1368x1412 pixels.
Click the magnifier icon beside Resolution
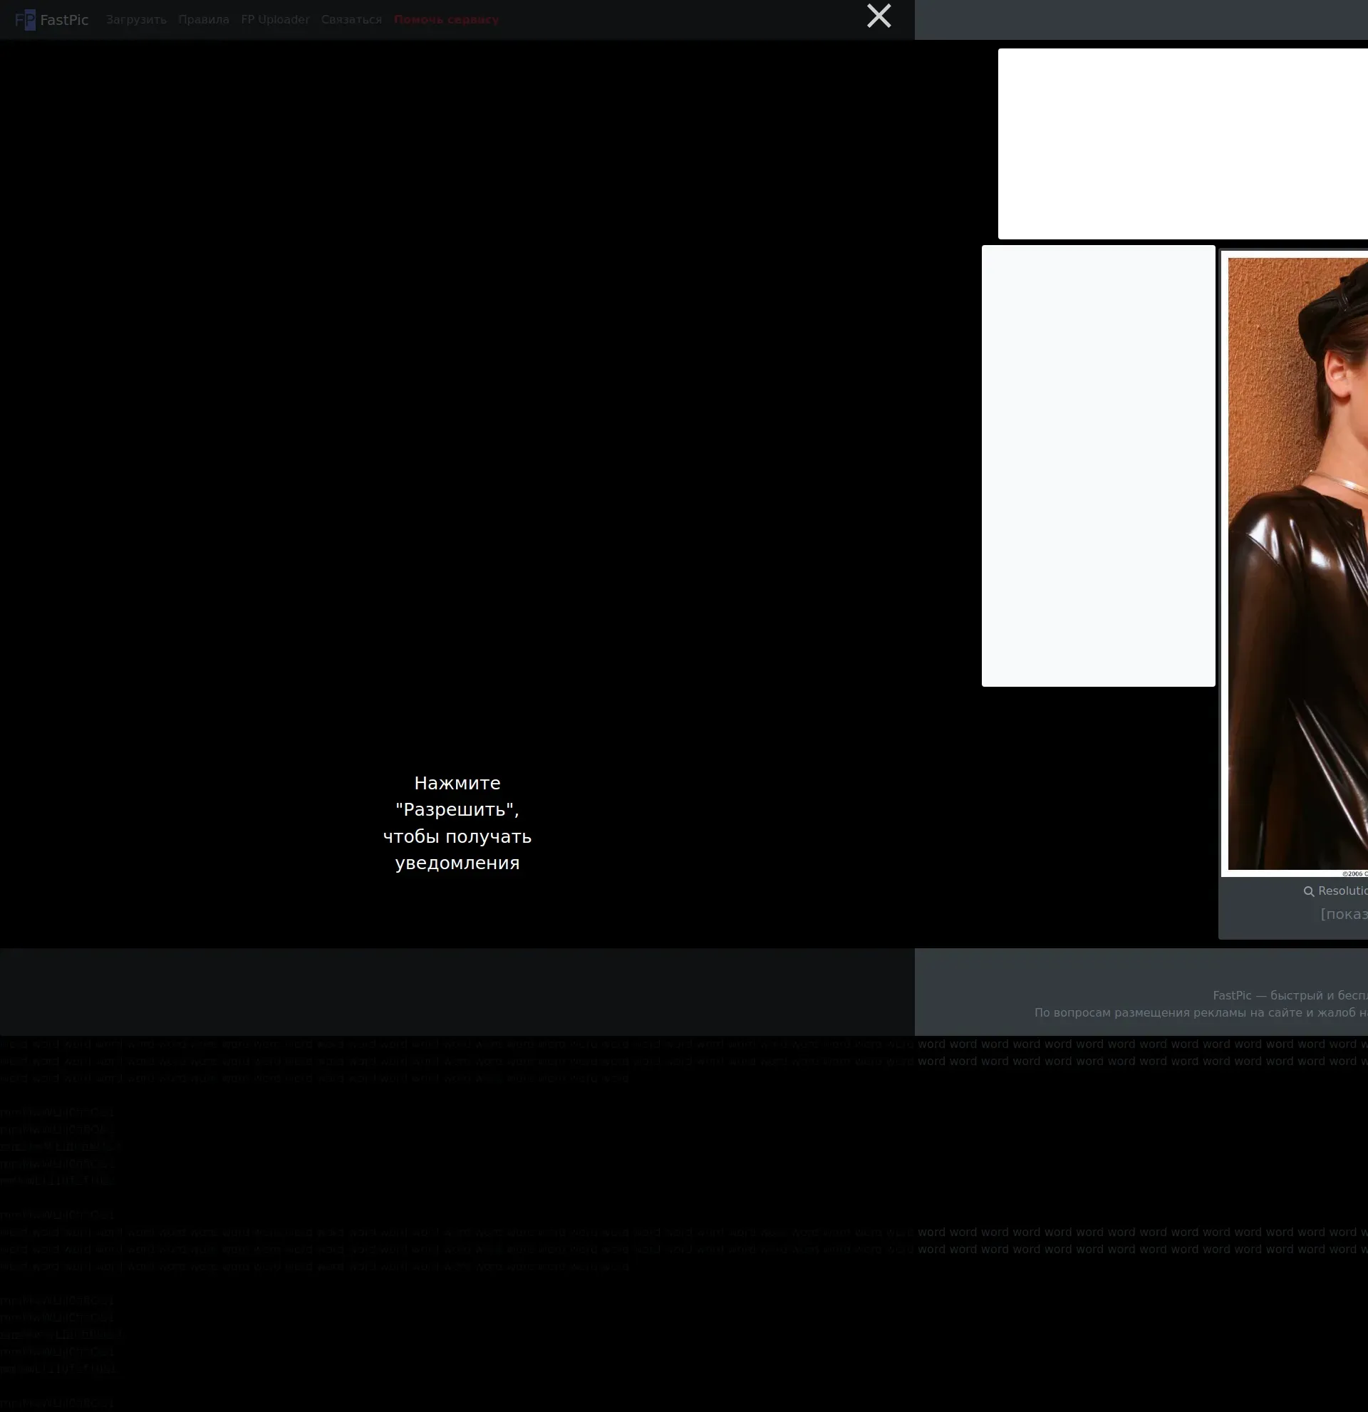point(1308,891)
